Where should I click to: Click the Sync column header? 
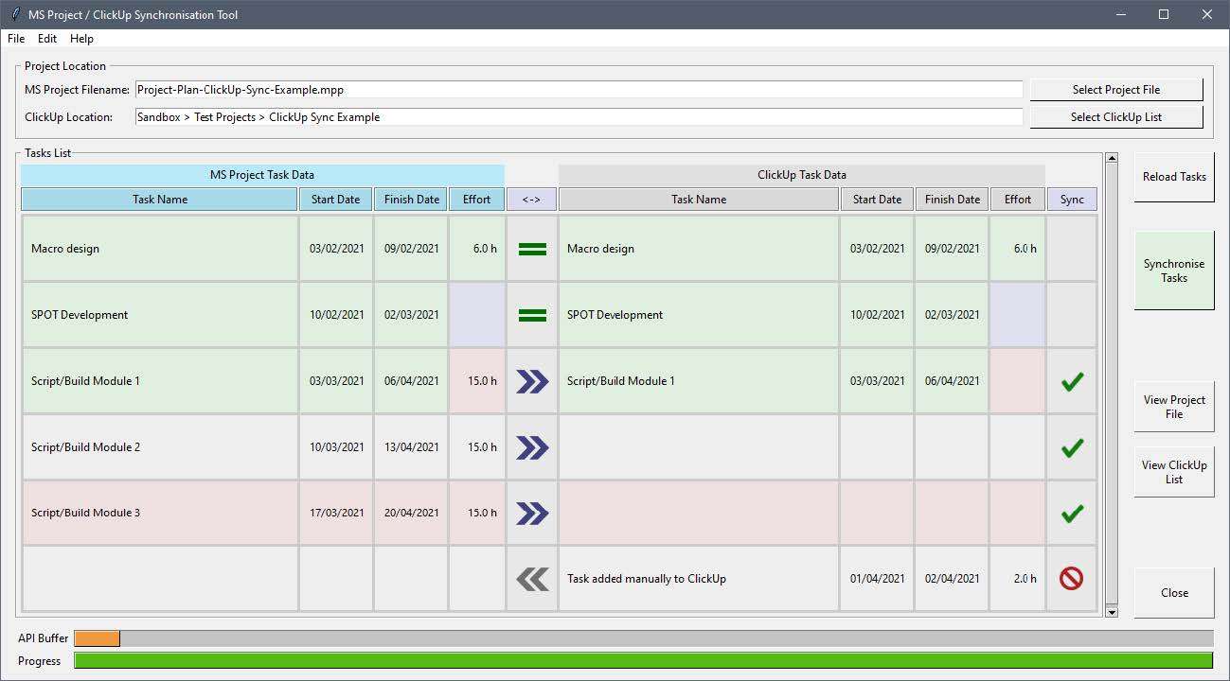(x=1072, y=200)
